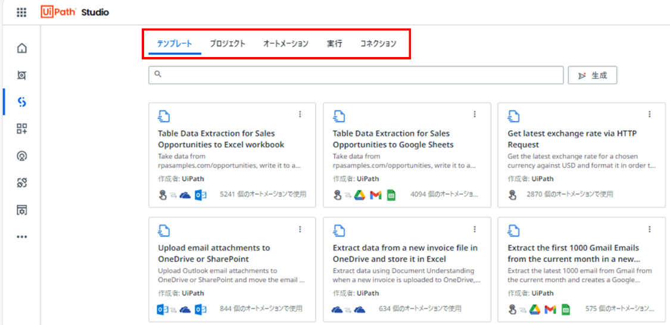Click Gmail icon on first 1000 Emails card
Image resolution: width=670 pixels, height=325 pixels.
[x=550, y=310]
